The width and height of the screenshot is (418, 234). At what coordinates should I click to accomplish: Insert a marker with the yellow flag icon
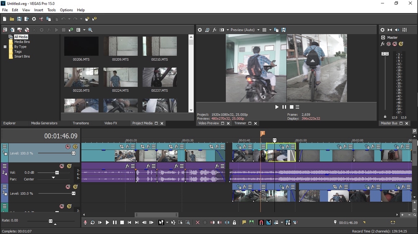(x=244, y=223)
